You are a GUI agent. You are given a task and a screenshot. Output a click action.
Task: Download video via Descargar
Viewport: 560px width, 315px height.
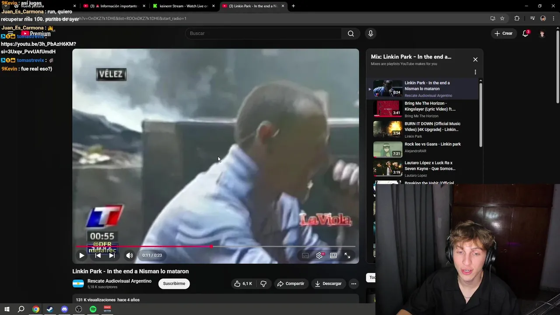click(328, 283)
